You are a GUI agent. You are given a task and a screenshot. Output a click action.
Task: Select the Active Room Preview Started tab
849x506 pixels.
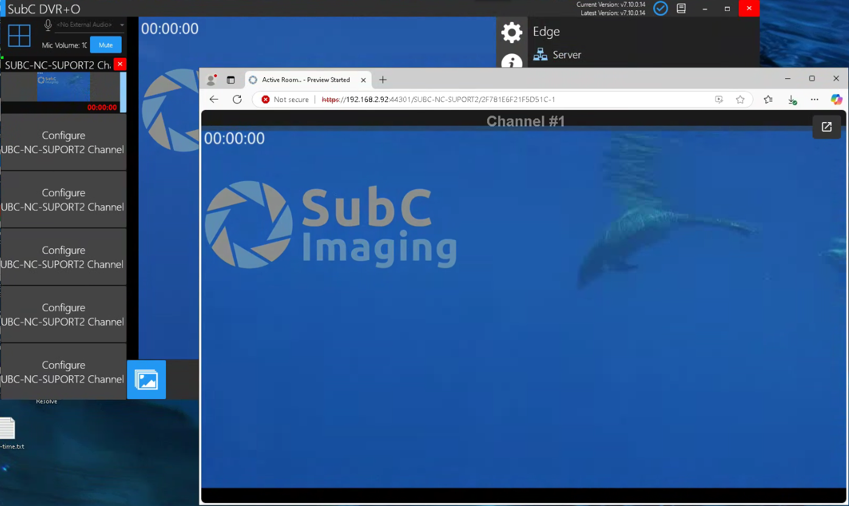[305, 80]
